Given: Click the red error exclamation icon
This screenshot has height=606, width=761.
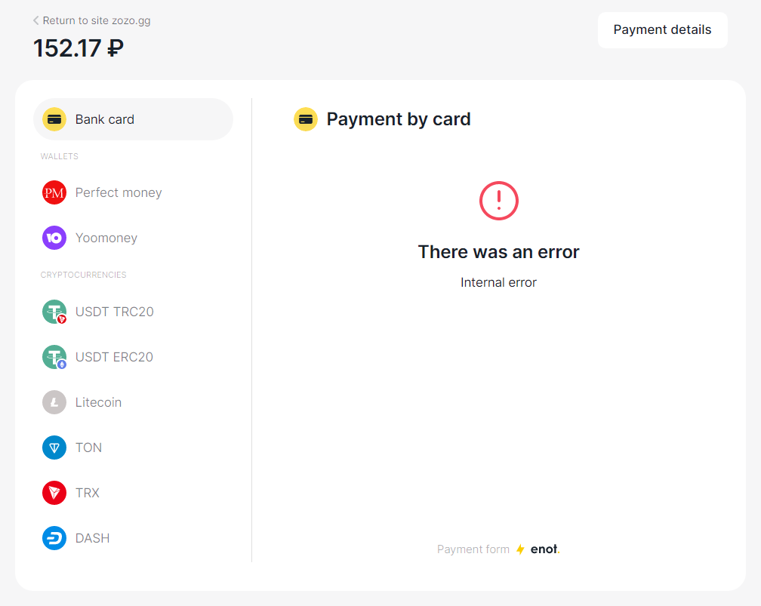Looking at the screenshot, I should (x=499, y=201).
